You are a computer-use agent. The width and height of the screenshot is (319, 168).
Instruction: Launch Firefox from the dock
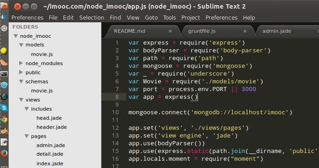(4, 153)
